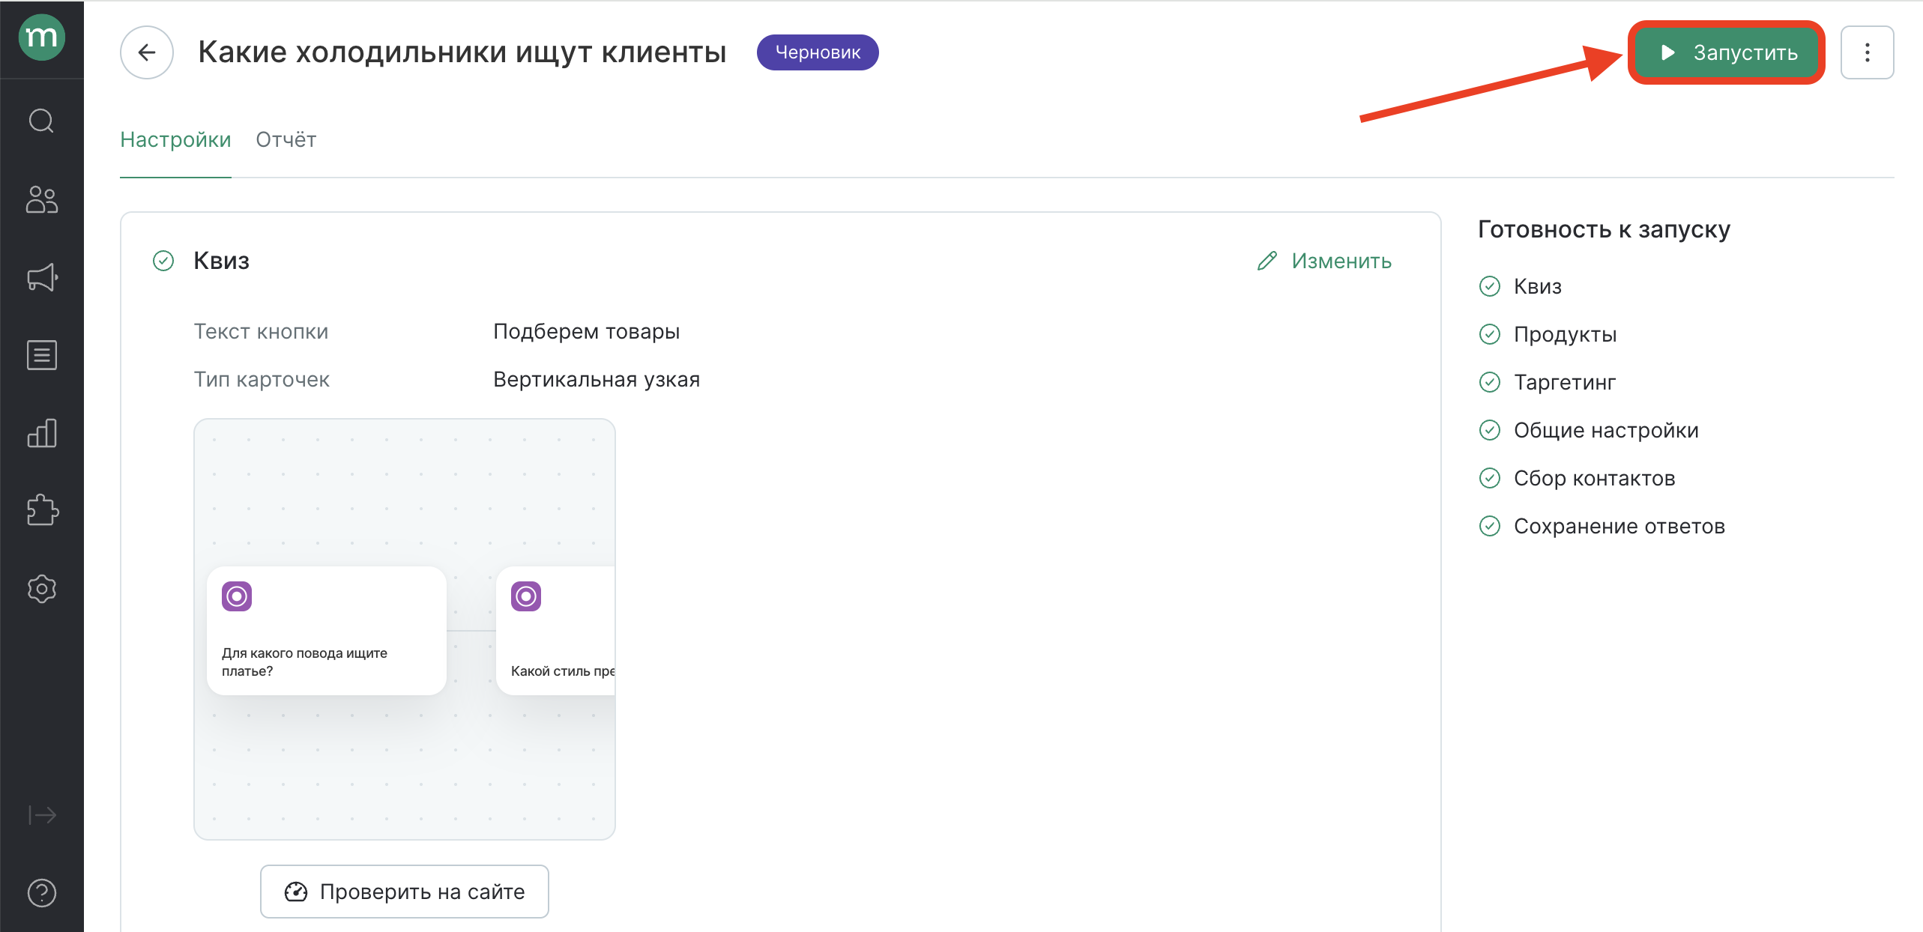This screenshot has width=1923, height=932.
Task: Switch to the Отчёт tab
Action: pyautogui.click(x=286, y=140)
